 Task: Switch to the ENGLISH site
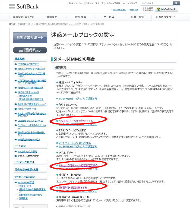tap(134, 10)
